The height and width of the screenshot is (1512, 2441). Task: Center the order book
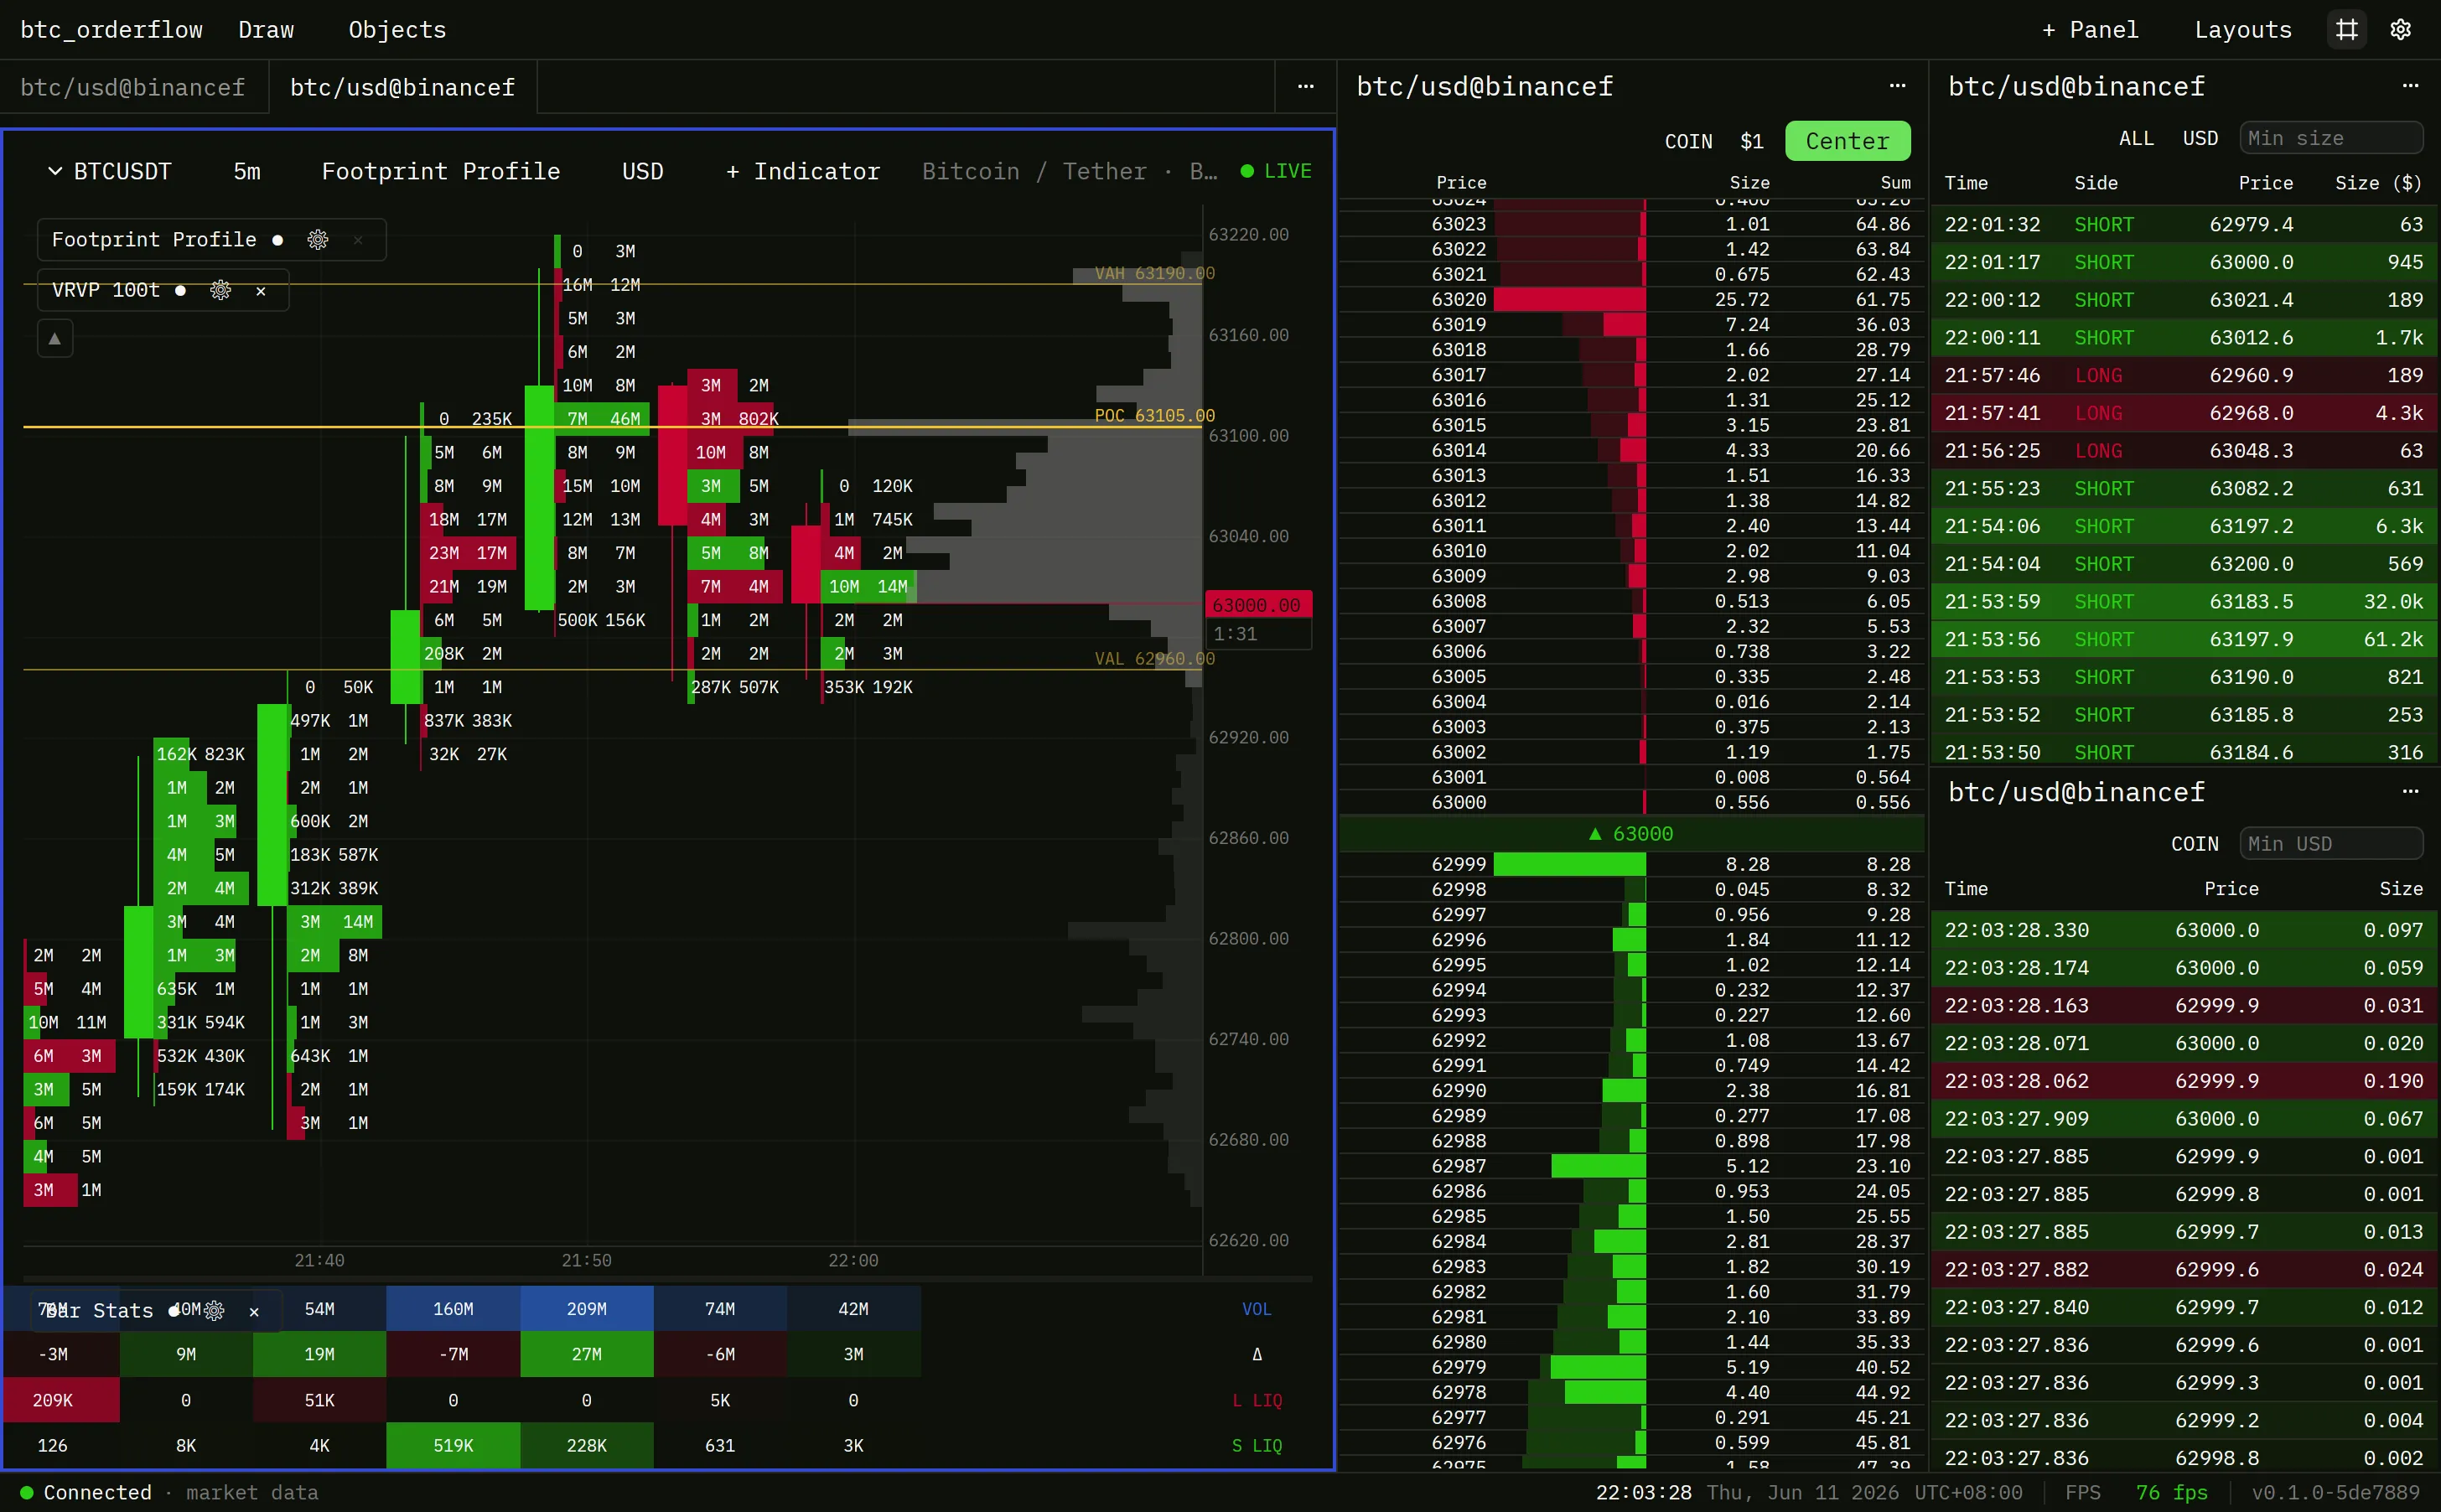click(1847, 141)
